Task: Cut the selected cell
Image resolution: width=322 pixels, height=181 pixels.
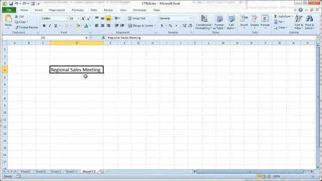Action: pos(19,16)
